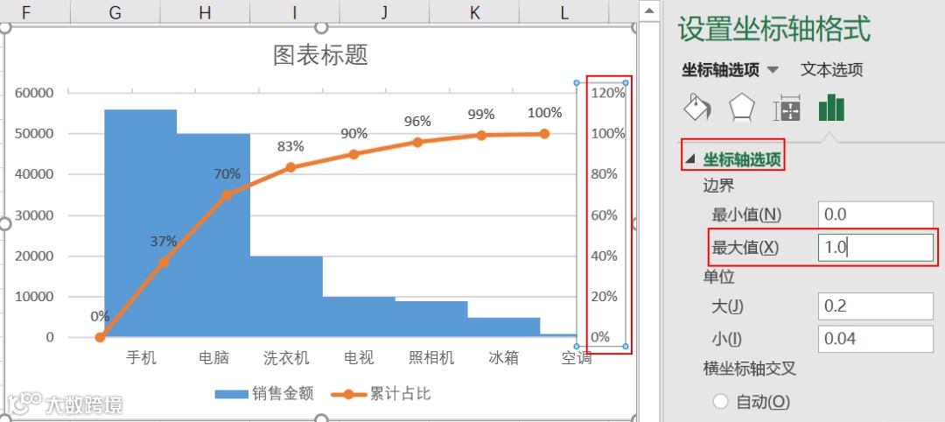Click the chart's top middle sizing handle
Viewport: 945px width, 422px height.
pyautogui.click(x=321, y=26)
